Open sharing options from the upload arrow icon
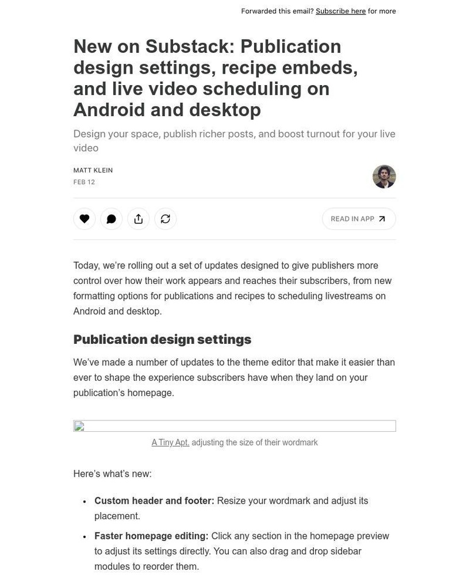The height and width of the screenshot is (575, 460). click(138, 218)
